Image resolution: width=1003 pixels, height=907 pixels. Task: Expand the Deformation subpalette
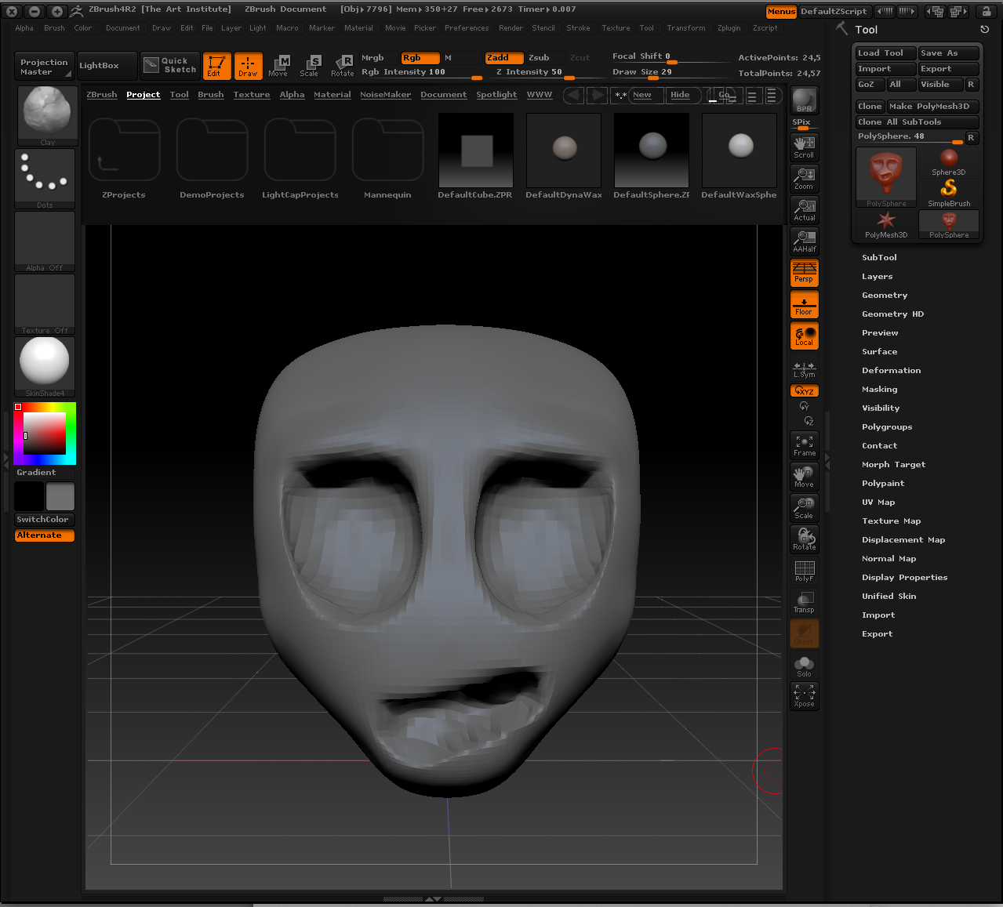point(891,370)
